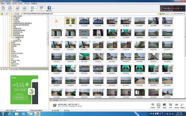Viewport: 186px width, 116px height.
Task: Open full screen mode with 전체화면 icon
Action: tap(10, 9)
